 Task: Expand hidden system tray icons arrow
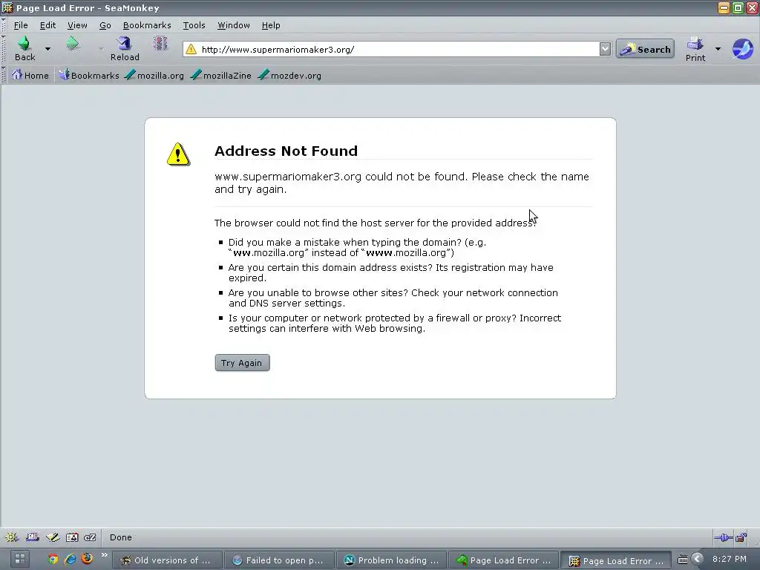(x=697, y=560)
